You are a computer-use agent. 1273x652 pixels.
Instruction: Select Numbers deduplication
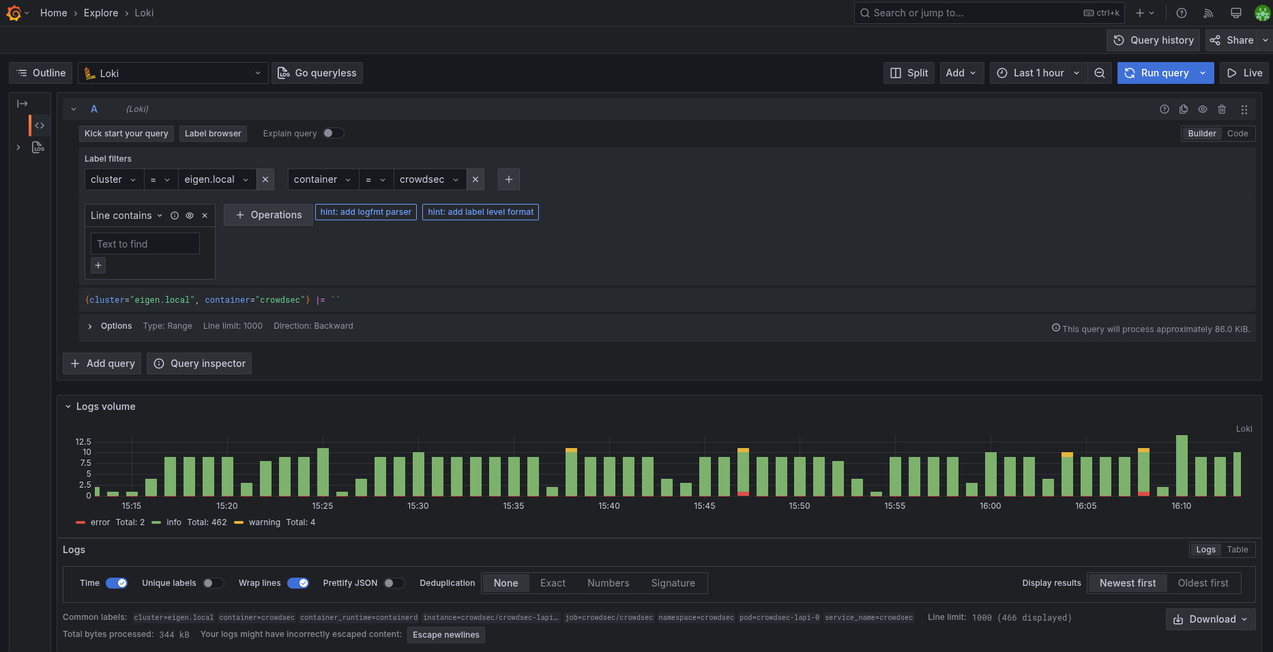[x=608, y=583]
